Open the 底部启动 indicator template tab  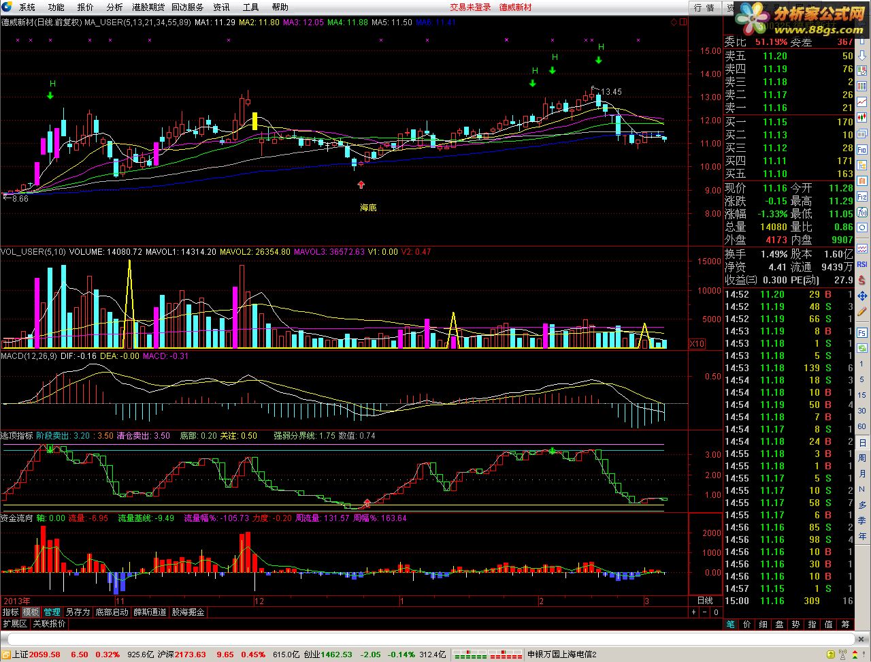pos(112,612)
